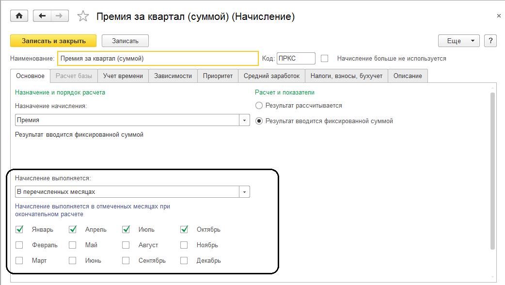Open the 'Начисление выполняется' dropdown list
This screenshot has width=505, height=285.
click(245, 192)
